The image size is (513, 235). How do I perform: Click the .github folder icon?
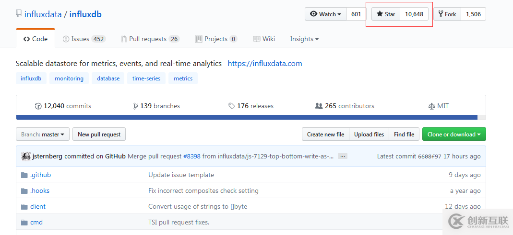(24, 175)
